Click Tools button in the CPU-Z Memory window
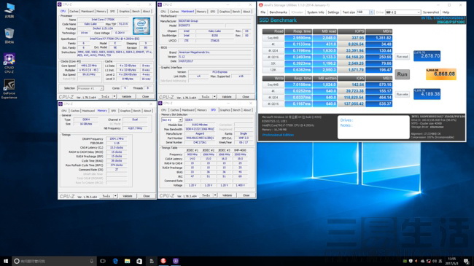The width and height of the screenshot is (474, 266). (x=106, y=196)
